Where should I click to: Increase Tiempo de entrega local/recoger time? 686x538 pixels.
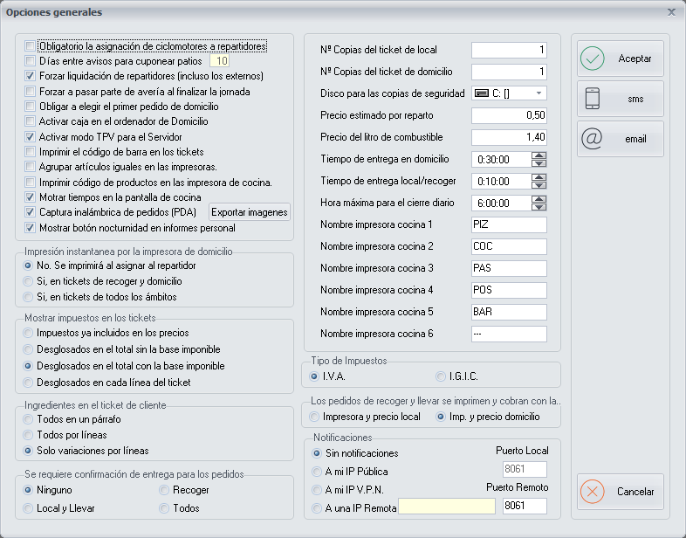539,177
